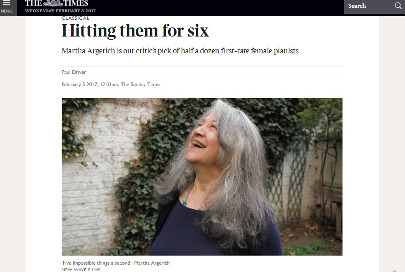405x272 pixels.
Task: Click the back-to-top arrow at page corner
Action: 395,271
